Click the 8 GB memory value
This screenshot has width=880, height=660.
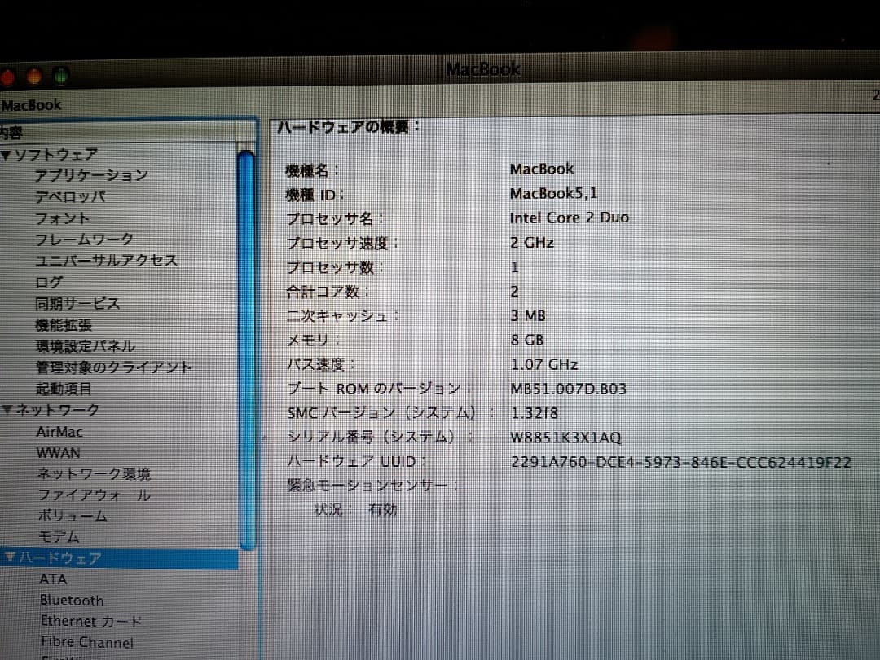coord(526,340)
